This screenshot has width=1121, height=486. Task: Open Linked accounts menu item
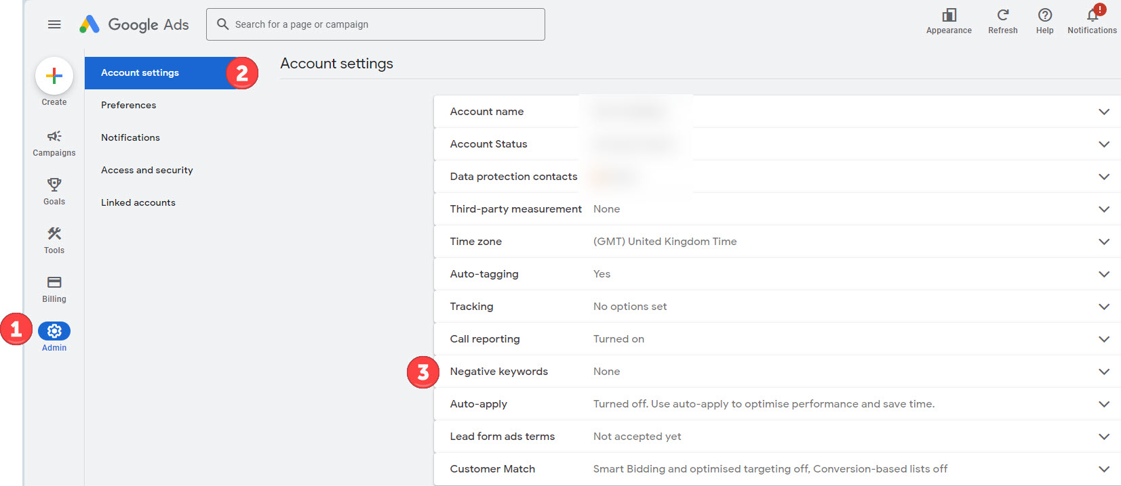coord(138,203)
